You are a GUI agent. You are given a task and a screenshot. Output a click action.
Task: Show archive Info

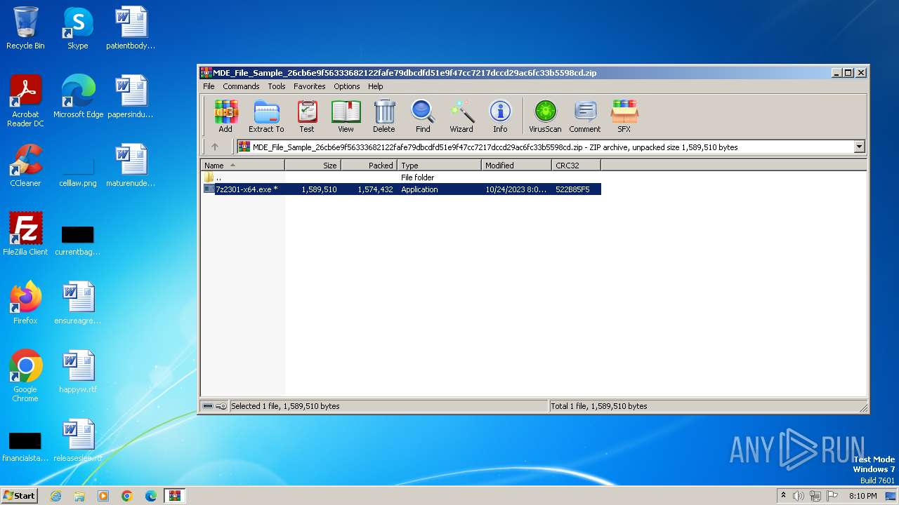click(x=500, y=116)
